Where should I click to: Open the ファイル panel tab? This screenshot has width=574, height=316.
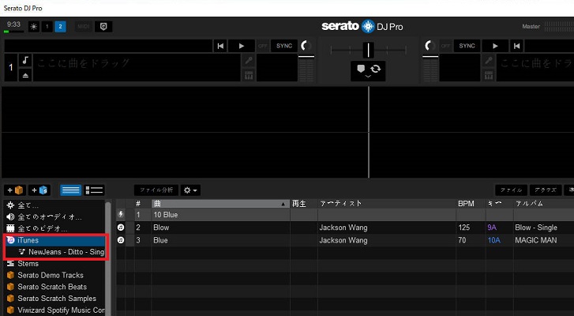click(x=512, y=190)
